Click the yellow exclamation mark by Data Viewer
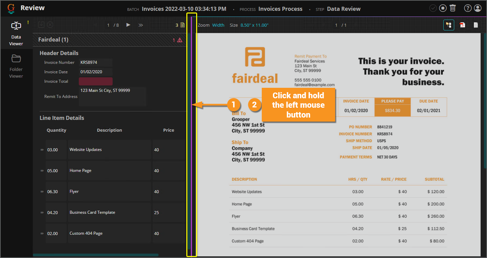This screenshot has height=258, width=487. click(28, 22)
